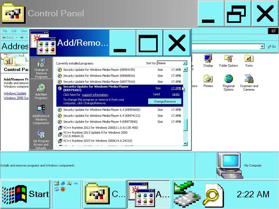
Task: Open Display icon in Control Panel
Action: (x=208, y=61)
